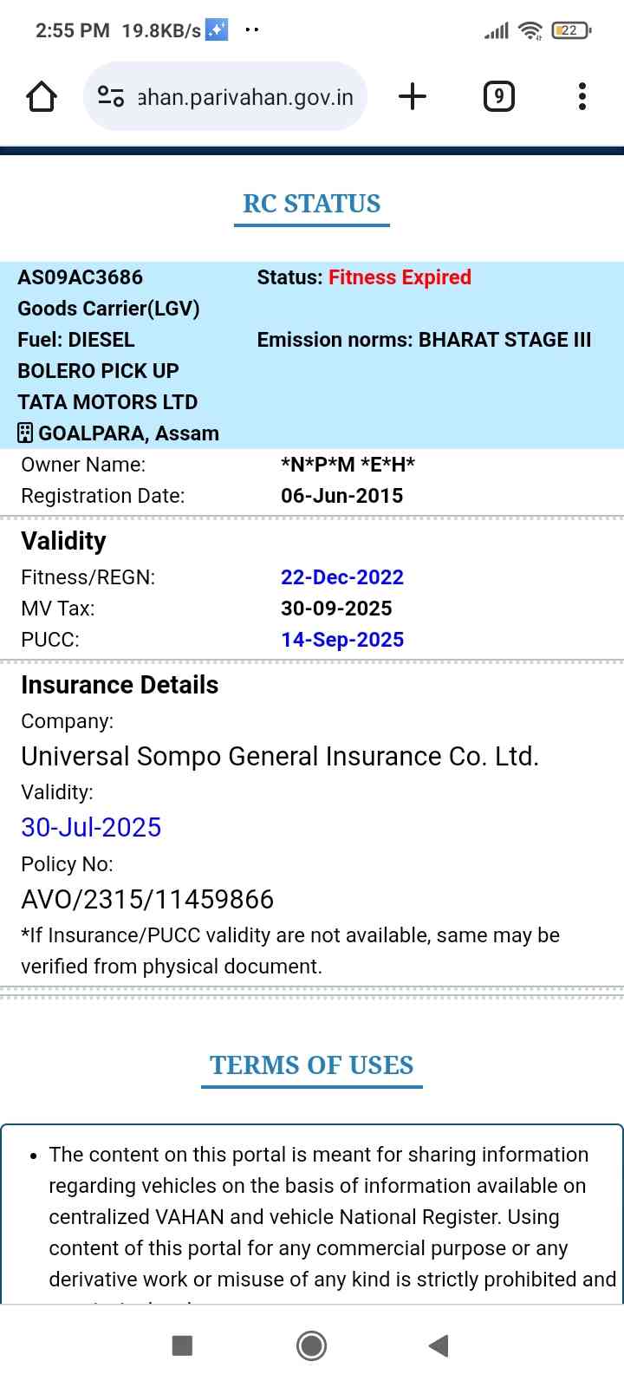
Task: Tap the battery indicator in status bar
Action: point(570,30)
